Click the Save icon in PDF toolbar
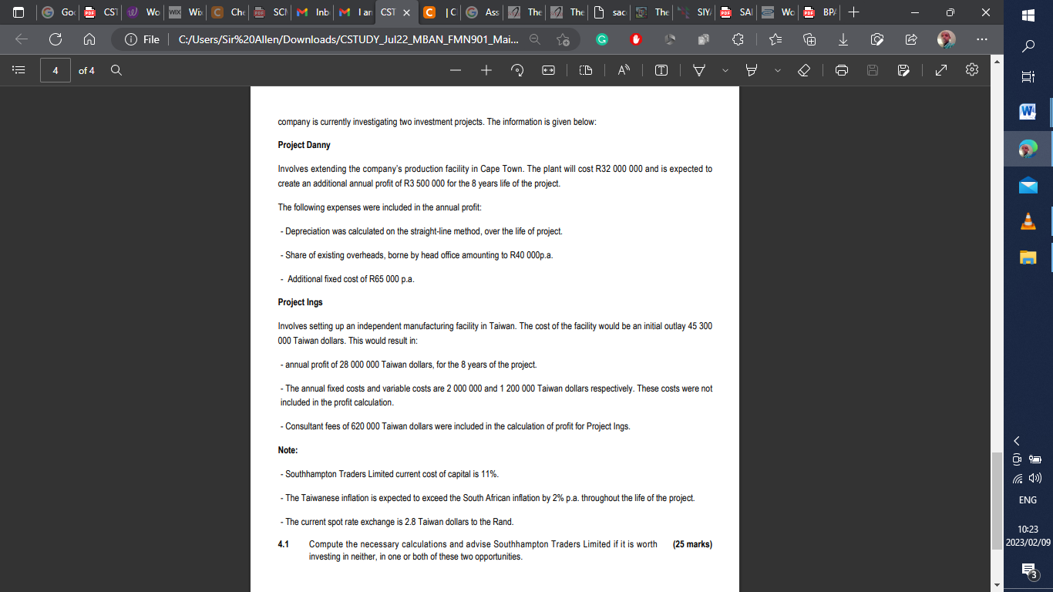The height and width of the screenshot is (592, 1053). point(873,70)
